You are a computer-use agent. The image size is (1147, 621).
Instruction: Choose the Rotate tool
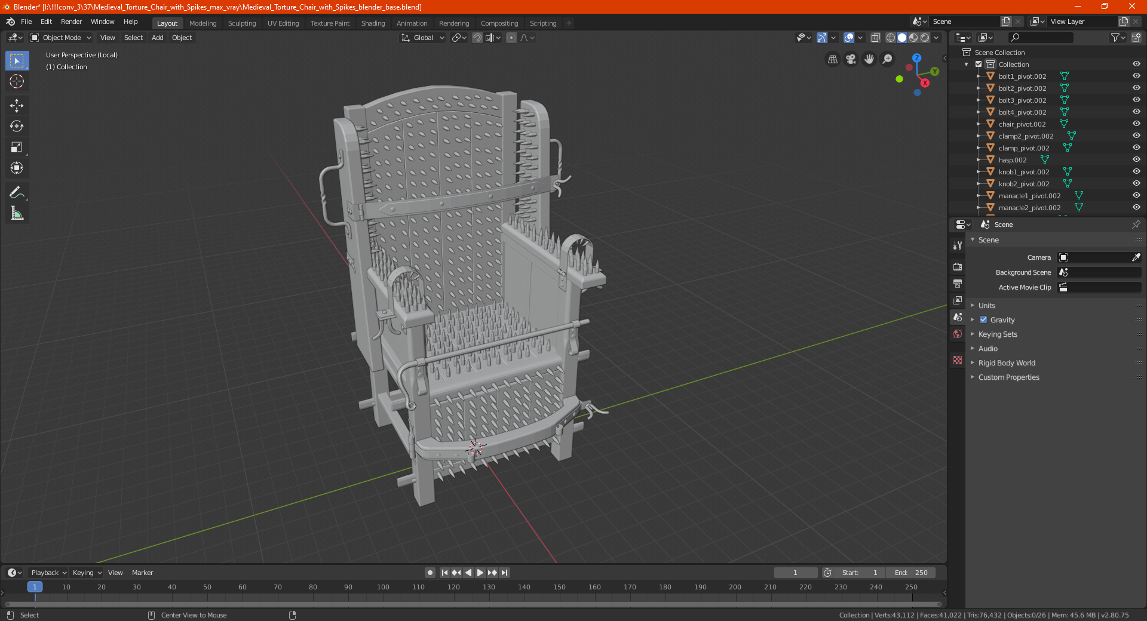coord(17,127)
